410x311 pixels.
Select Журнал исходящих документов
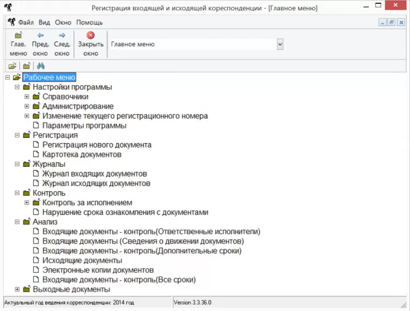tap(96, 183)
